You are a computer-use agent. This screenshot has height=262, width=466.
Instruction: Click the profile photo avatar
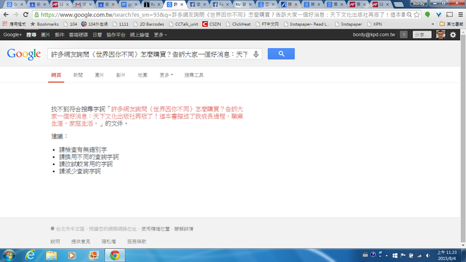coord(441,35)
